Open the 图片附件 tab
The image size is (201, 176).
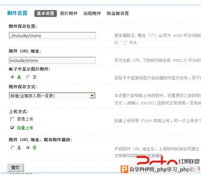point(69,13)
